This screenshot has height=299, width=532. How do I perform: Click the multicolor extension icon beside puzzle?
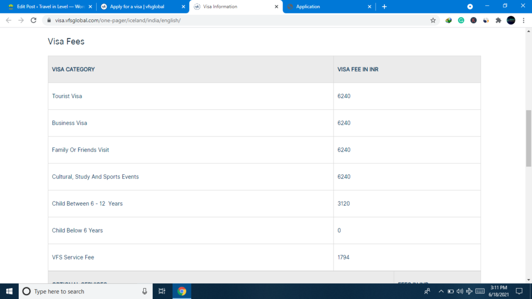pos(486,20)
